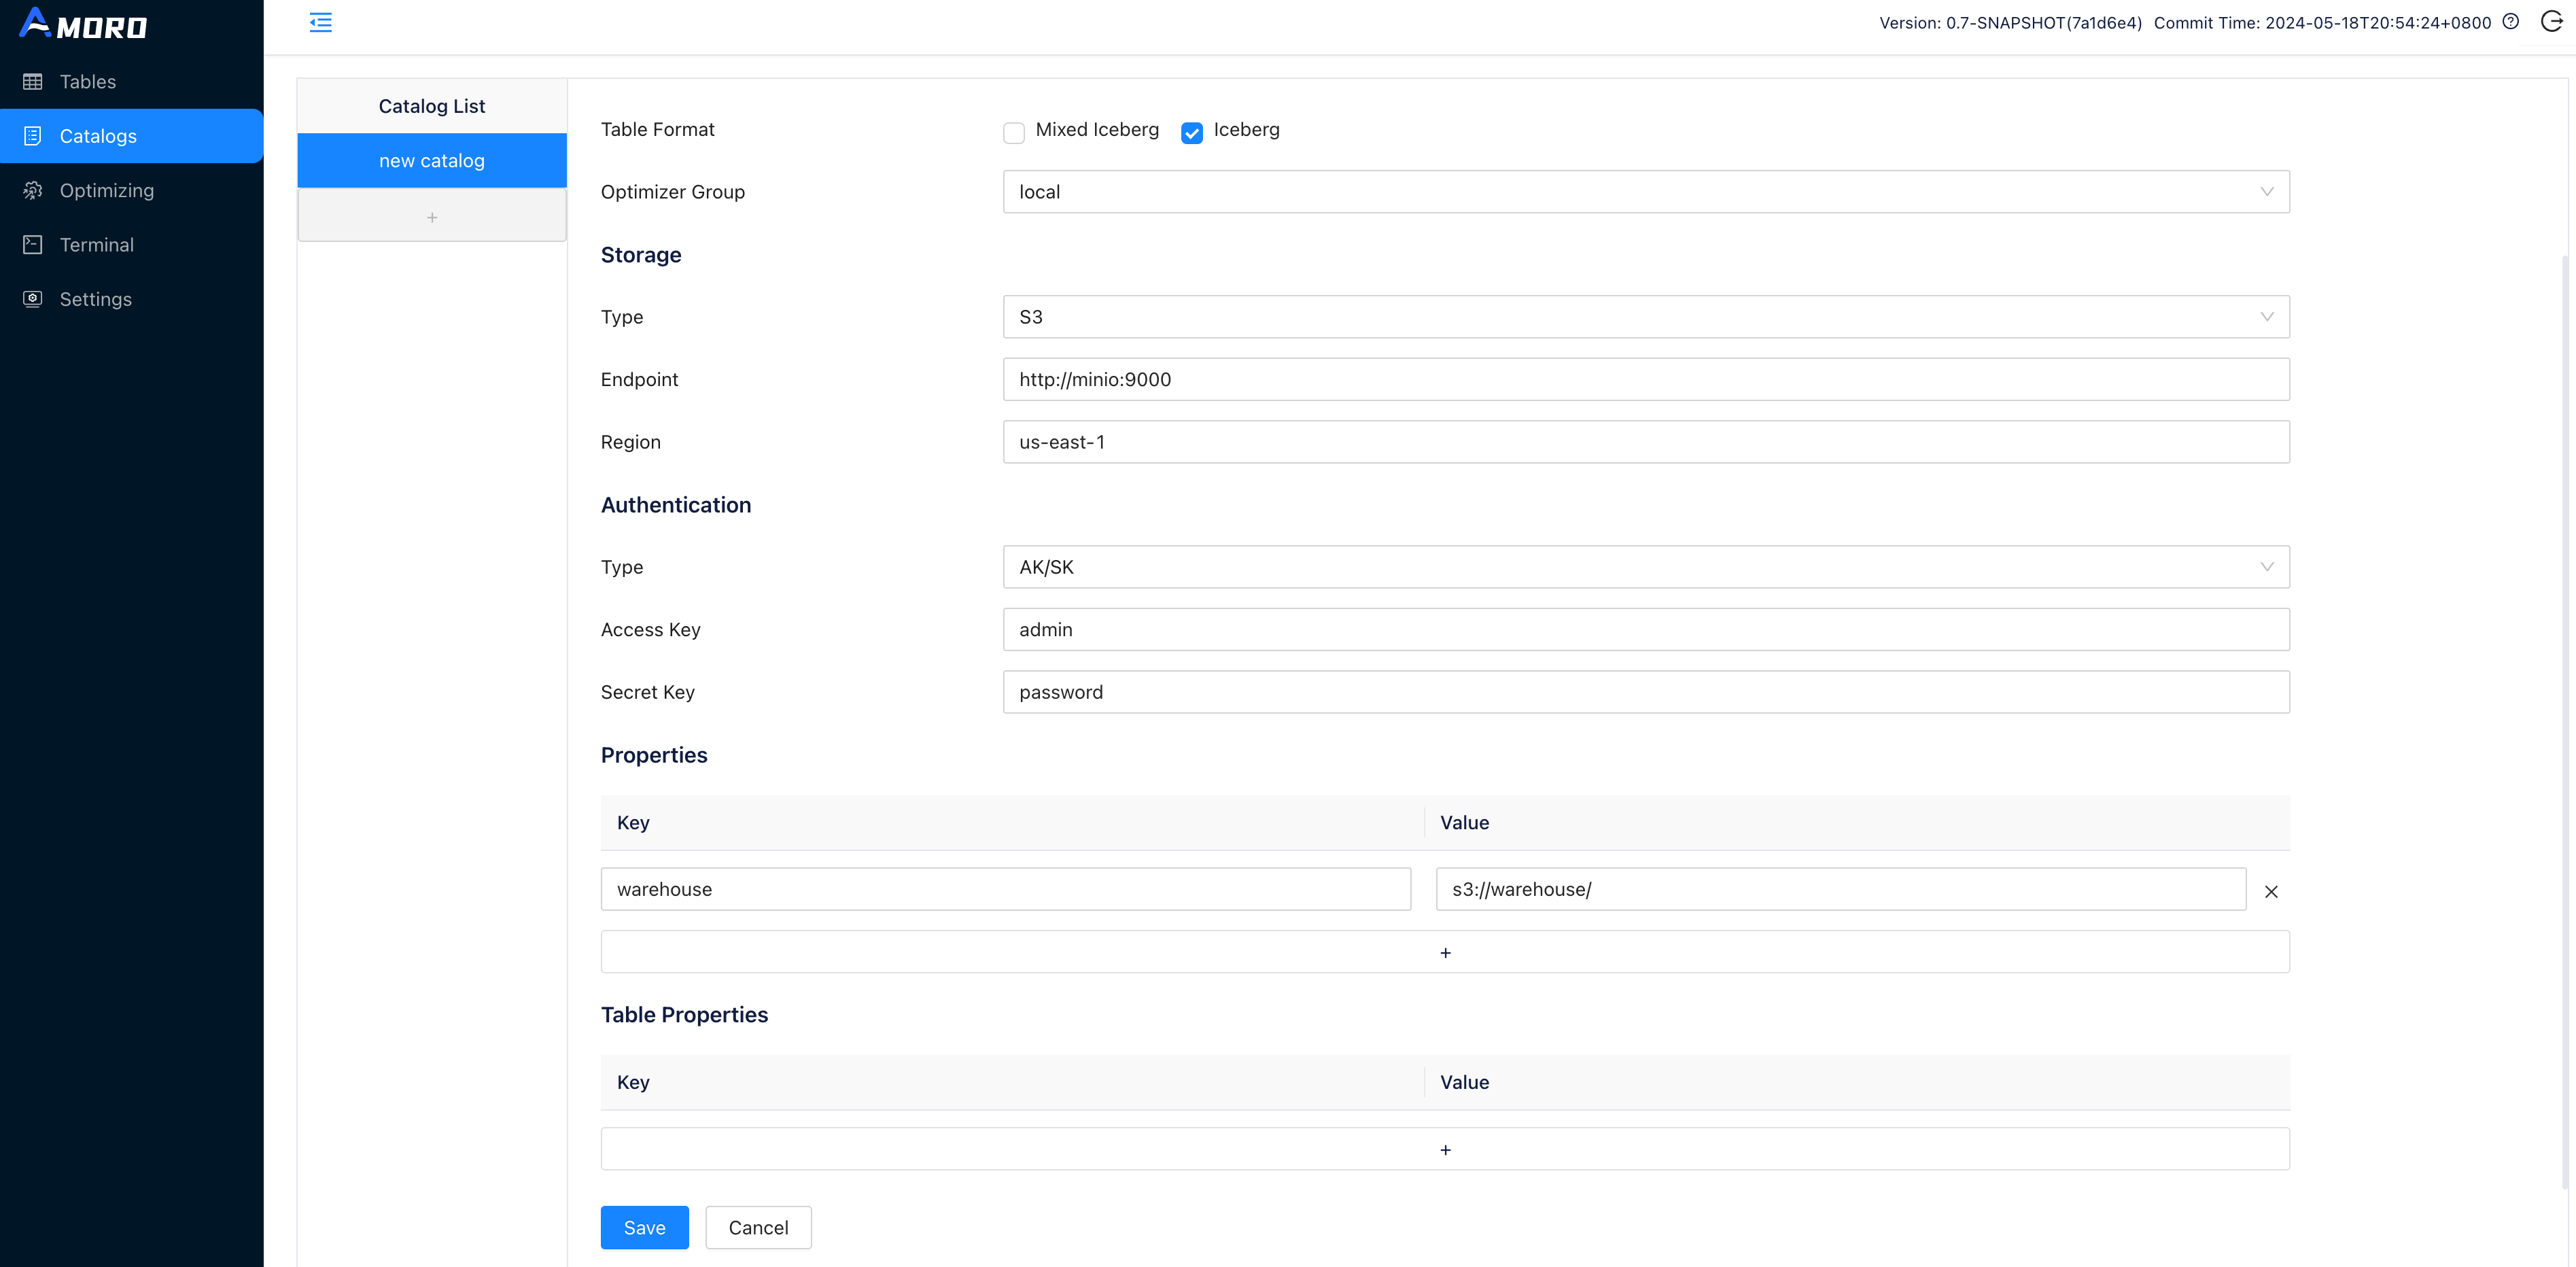The width and height of the screenshot is (2576, 1267).
Task: Click the Settings icon in the sidebar
Action: (33, 299)
